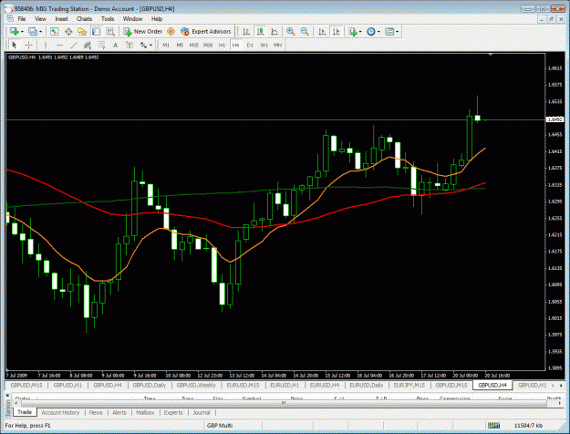Open the Insert menu
The height and width of the screenshot is (434, 570).
click(61, 19)
